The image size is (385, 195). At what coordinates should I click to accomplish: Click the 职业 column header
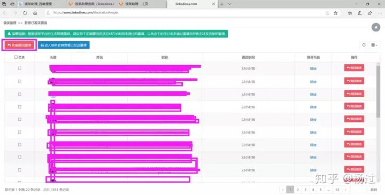click(165, 57)
